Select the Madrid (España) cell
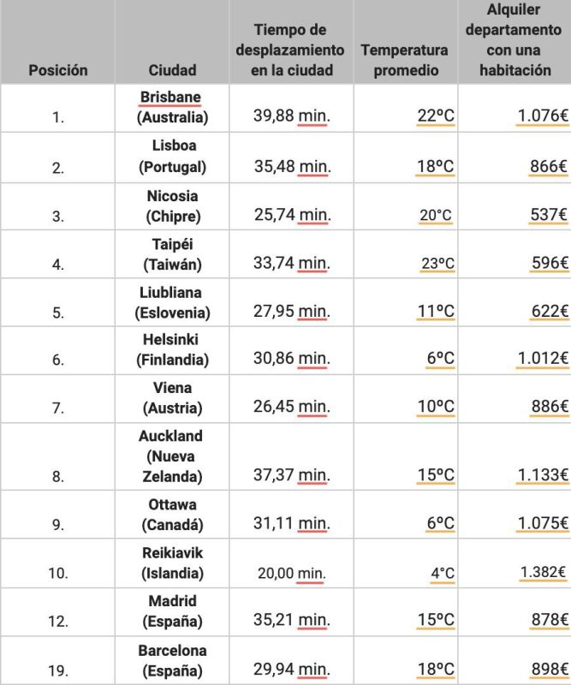 coord(172,611)
